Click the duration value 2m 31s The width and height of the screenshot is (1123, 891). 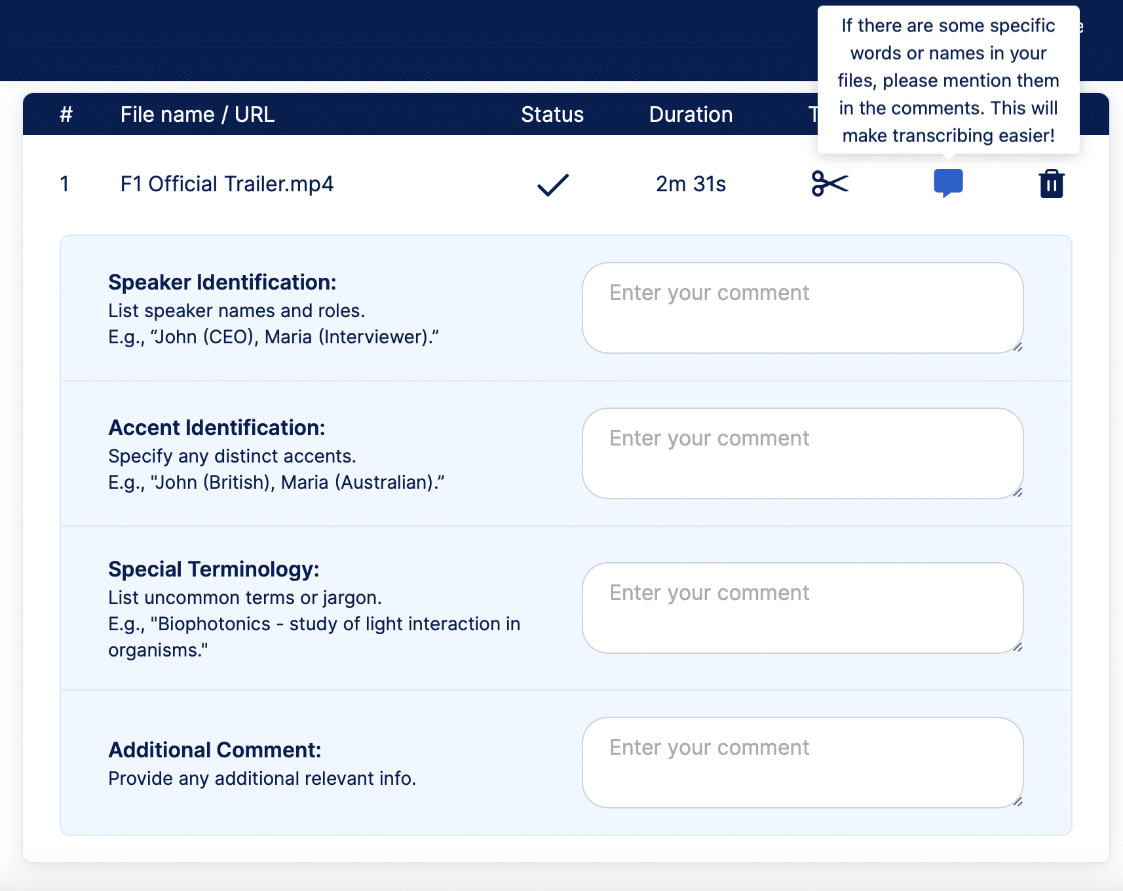691,184
